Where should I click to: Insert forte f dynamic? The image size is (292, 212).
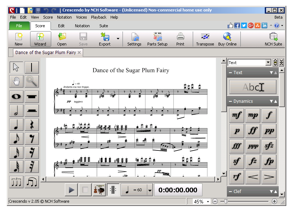pos(269,115)
